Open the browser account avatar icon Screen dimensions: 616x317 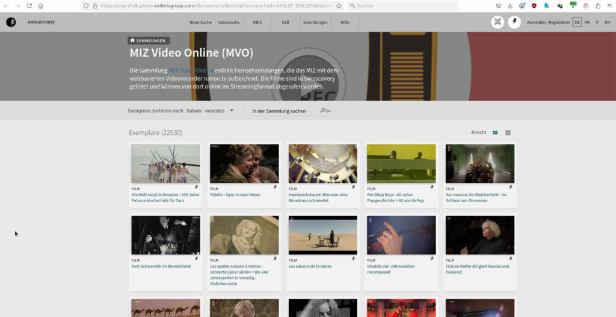(522, 6)
